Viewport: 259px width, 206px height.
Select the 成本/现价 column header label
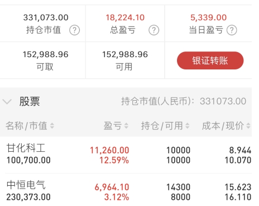pos(223,126)
